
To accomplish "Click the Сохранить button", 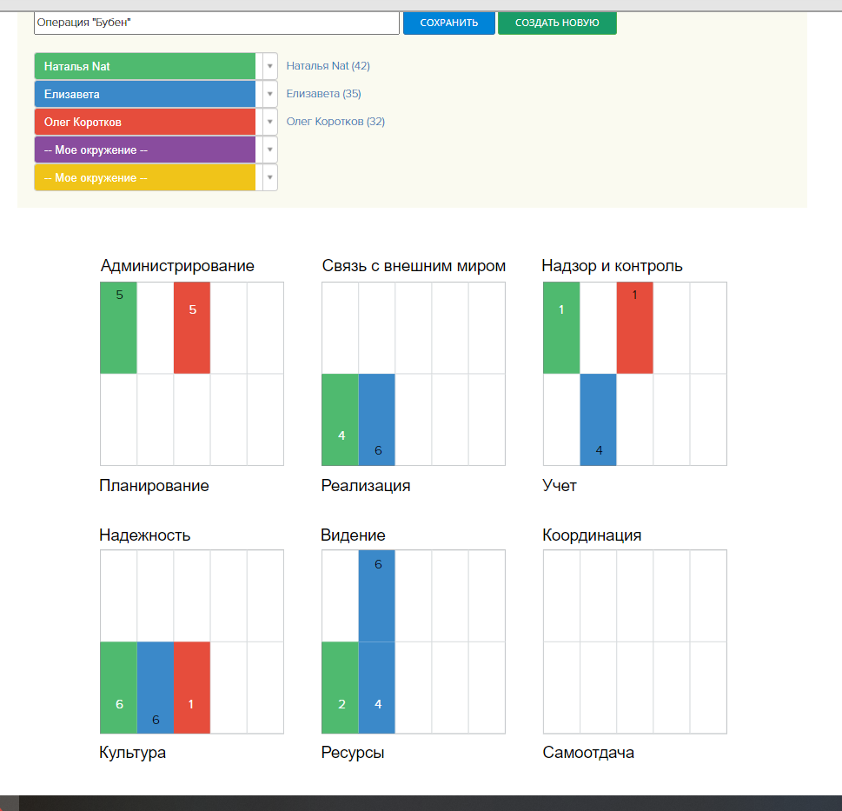I will (448, 23).
